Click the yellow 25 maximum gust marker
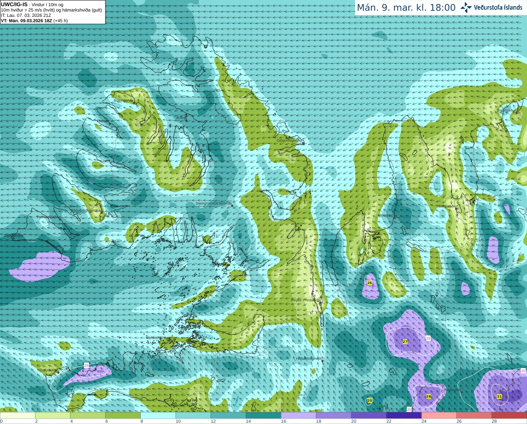 point(370,401)
